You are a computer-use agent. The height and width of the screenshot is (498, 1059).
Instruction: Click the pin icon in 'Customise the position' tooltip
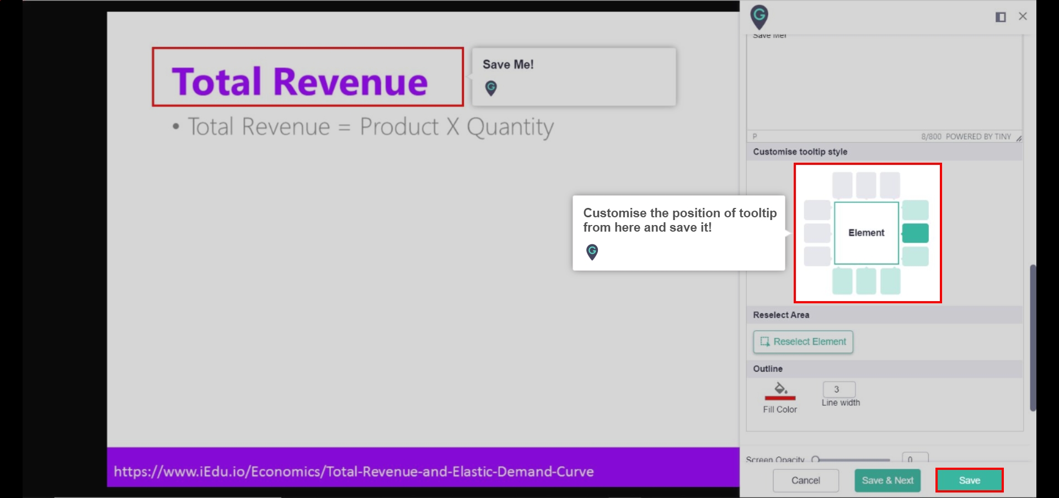click(x=592, y=252)
